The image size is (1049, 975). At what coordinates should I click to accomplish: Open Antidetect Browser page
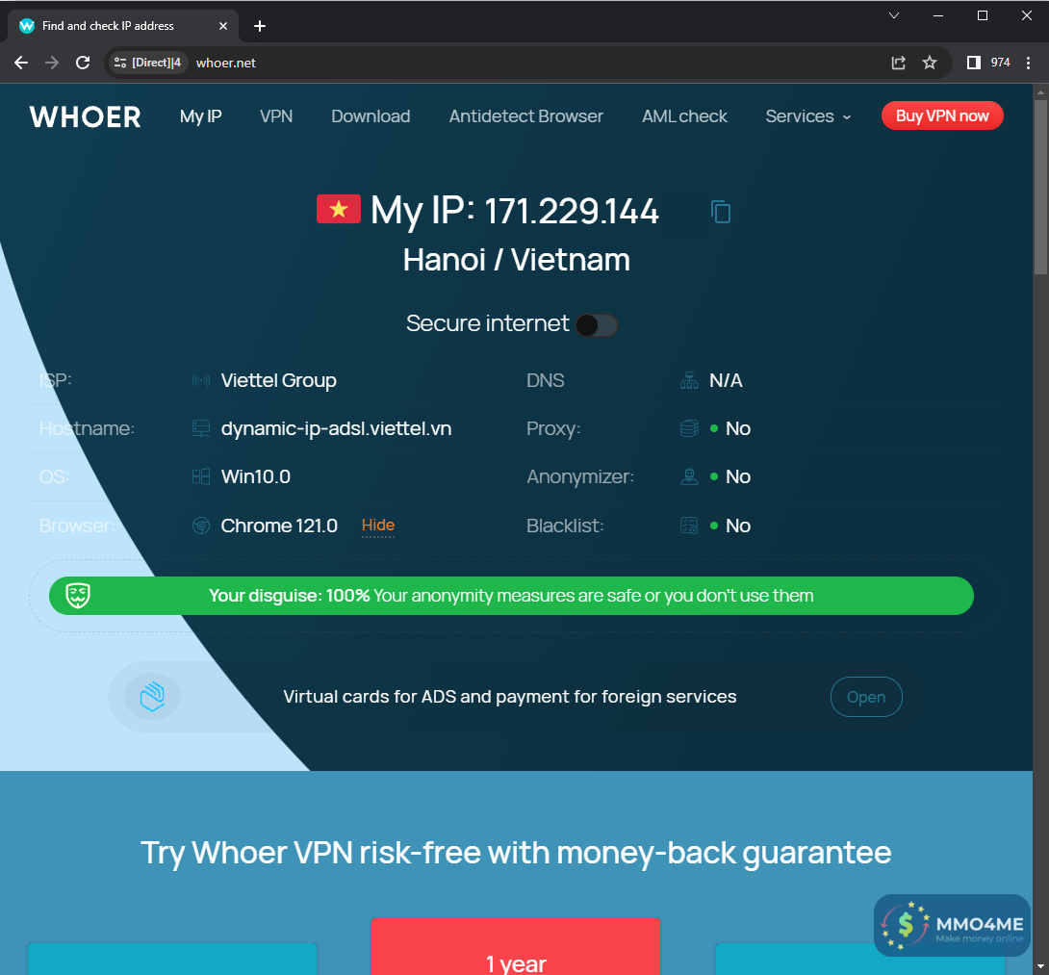525,116
